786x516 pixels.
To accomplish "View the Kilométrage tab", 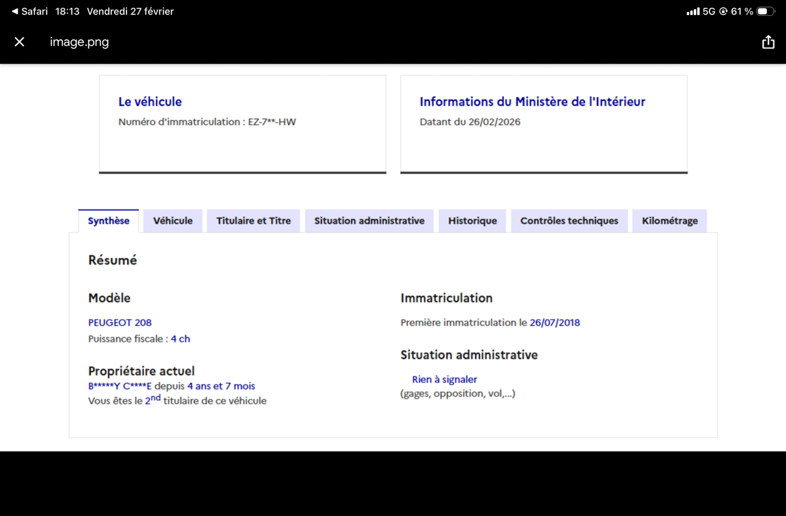I will [x=669, y=221].
